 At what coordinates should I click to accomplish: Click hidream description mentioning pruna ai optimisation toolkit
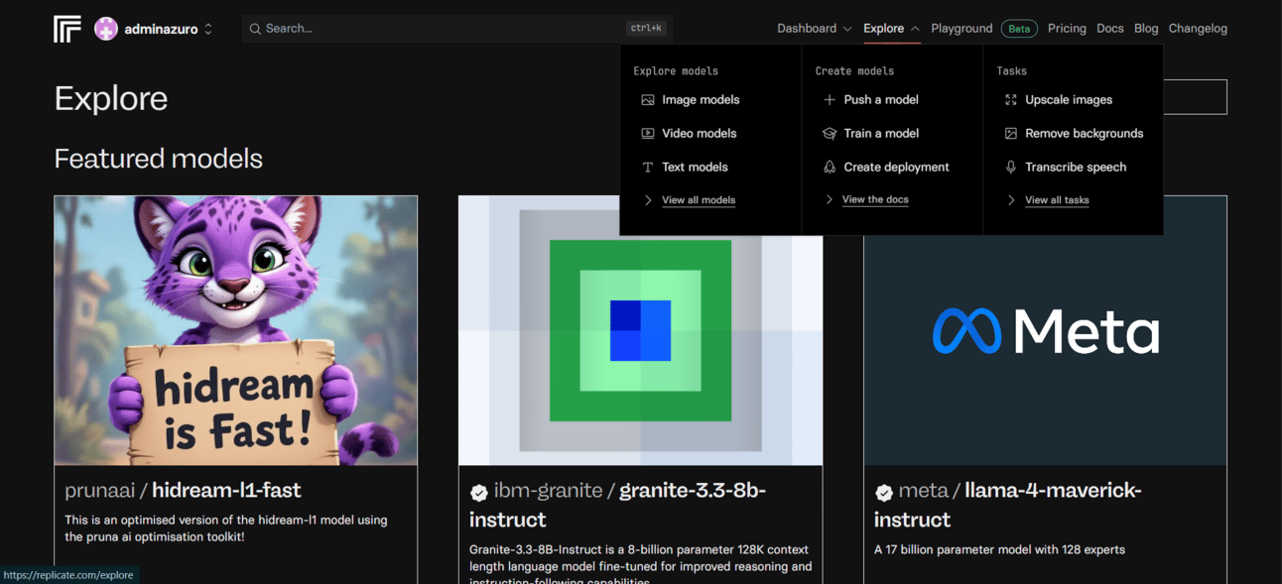(x=226, y=528)
